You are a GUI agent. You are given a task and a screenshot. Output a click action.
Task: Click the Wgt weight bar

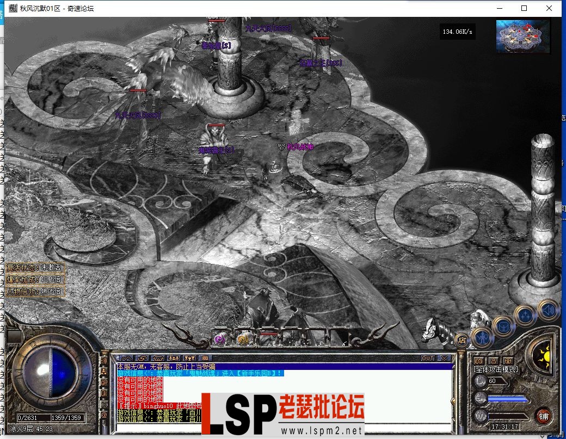(x=507, y=417)
